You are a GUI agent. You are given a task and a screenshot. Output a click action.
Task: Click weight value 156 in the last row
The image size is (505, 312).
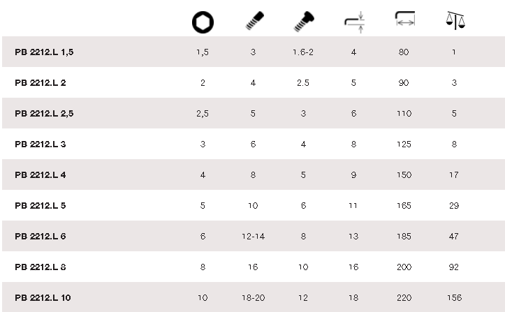pyautogui.click(x=454, y=298)
